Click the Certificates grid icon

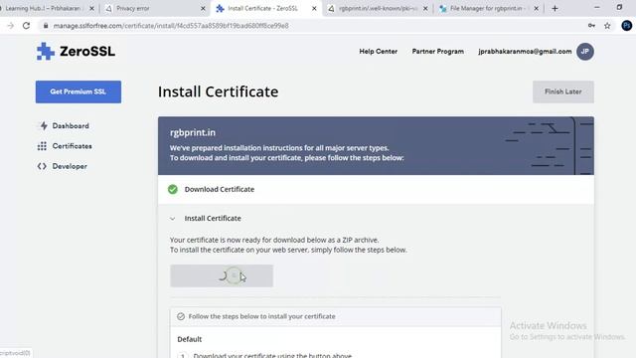[x=42, y=146]
